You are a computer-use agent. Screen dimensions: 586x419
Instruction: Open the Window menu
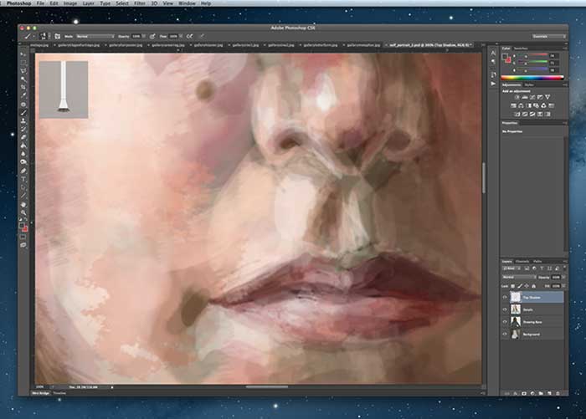coord(187,3)
